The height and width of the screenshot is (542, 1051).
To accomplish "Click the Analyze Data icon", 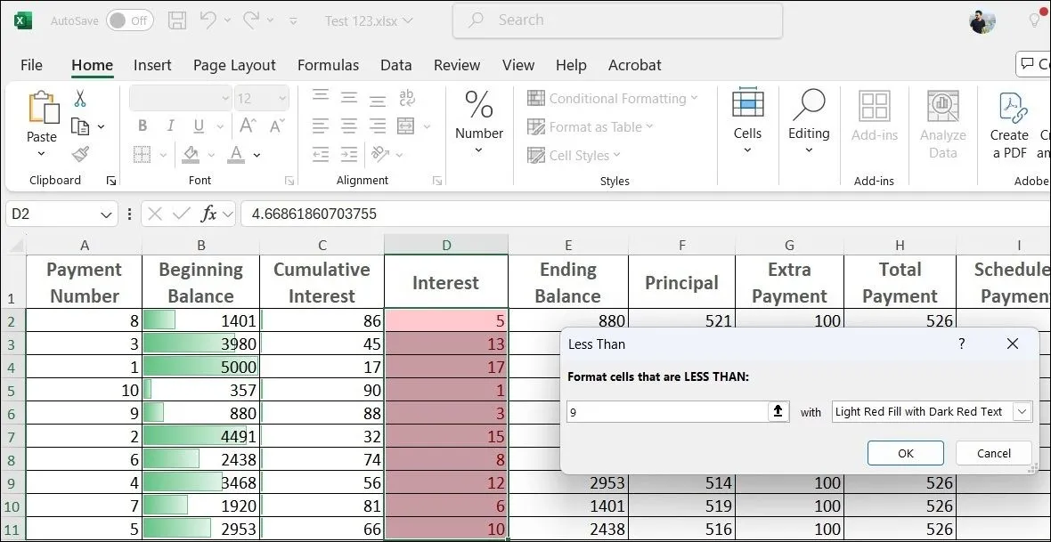I will coord(943,106).
